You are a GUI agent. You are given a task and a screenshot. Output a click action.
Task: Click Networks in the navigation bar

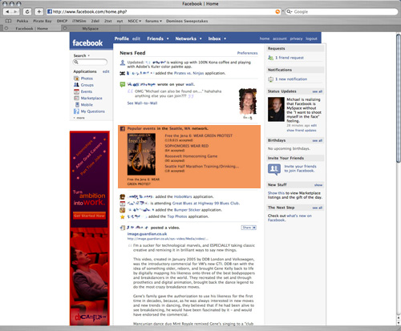(x=186, y=38)
